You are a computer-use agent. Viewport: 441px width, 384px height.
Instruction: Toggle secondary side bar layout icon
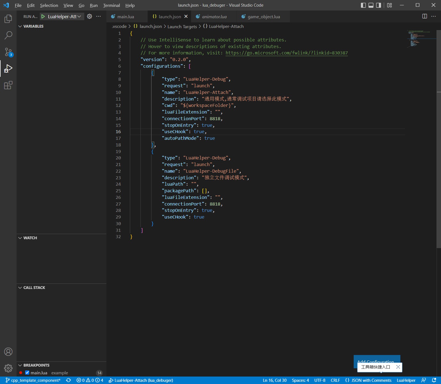point(379,5)
